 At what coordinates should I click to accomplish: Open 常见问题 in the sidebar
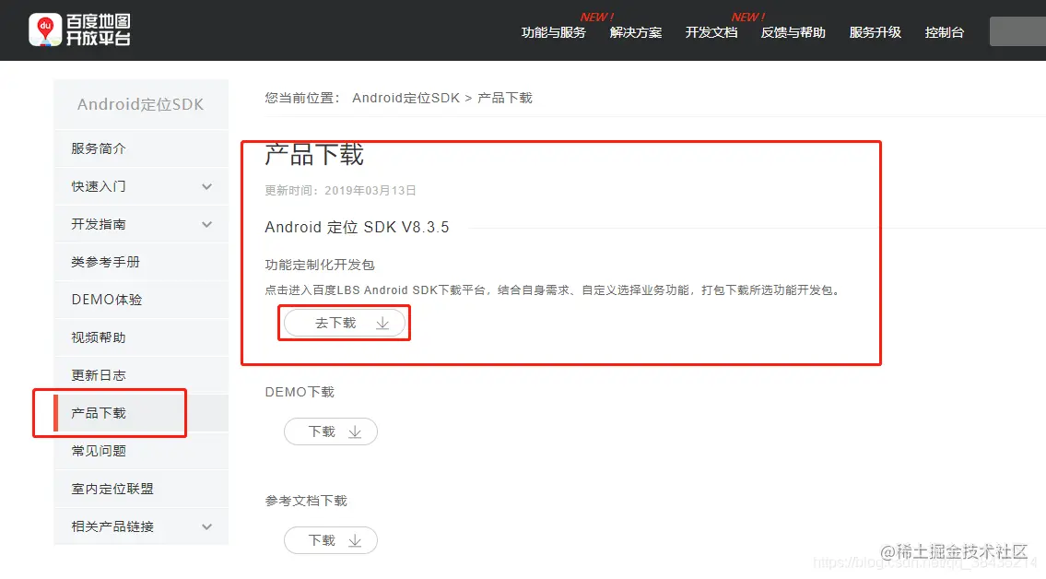point(141,451)
